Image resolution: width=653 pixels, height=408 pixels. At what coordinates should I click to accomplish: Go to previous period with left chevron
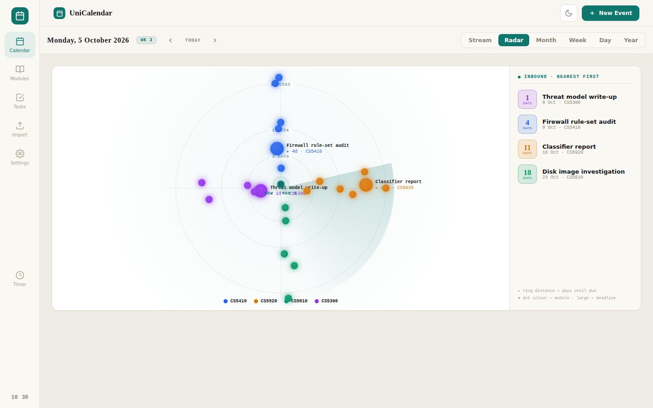click(171, 40)
